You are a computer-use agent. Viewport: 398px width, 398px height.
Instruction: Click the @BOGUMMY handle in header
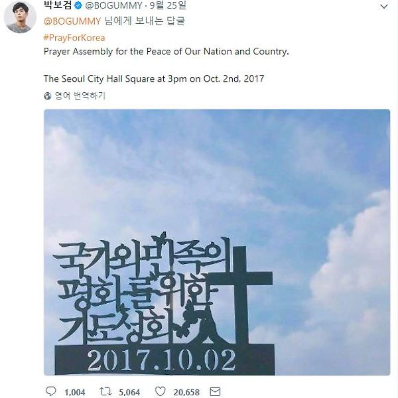(x=113, y=5)
